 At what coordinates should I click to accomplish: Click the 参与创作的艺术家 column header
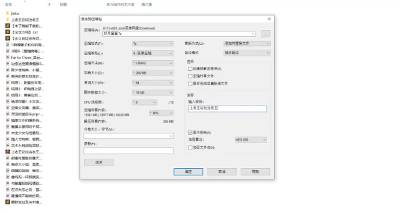click(120, 4)
